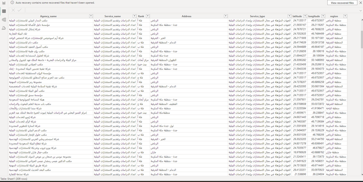
Task: Click longitude cell 50.0372872
Action: click(316, 104)
